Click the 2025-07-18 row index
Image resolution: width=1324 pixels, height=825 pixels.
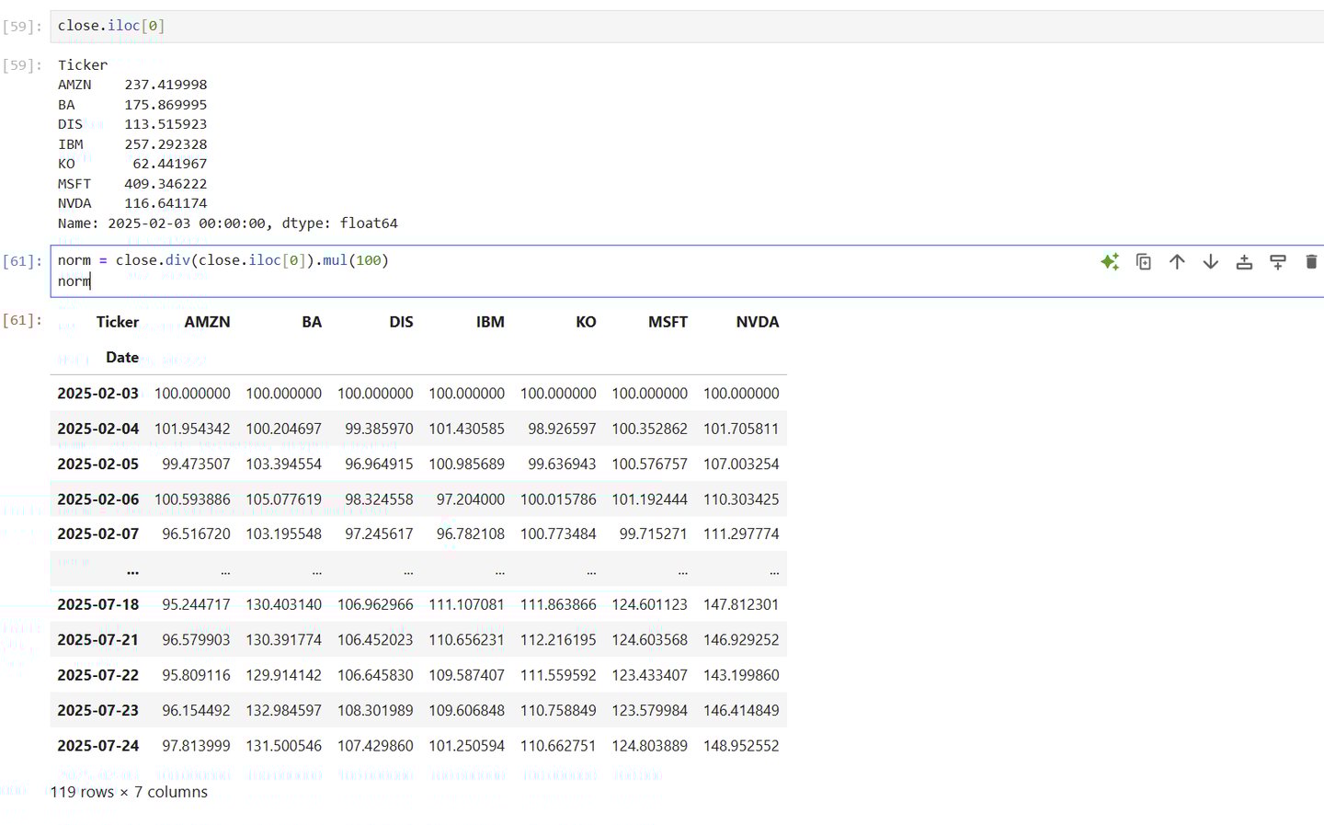click(98, 604)
